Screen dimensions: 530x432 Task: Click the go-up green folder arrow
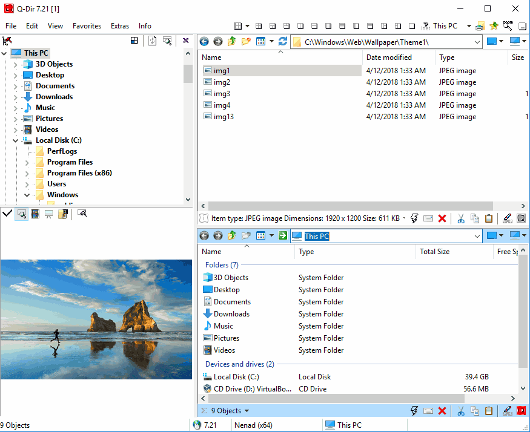click(x=231, y=41)
